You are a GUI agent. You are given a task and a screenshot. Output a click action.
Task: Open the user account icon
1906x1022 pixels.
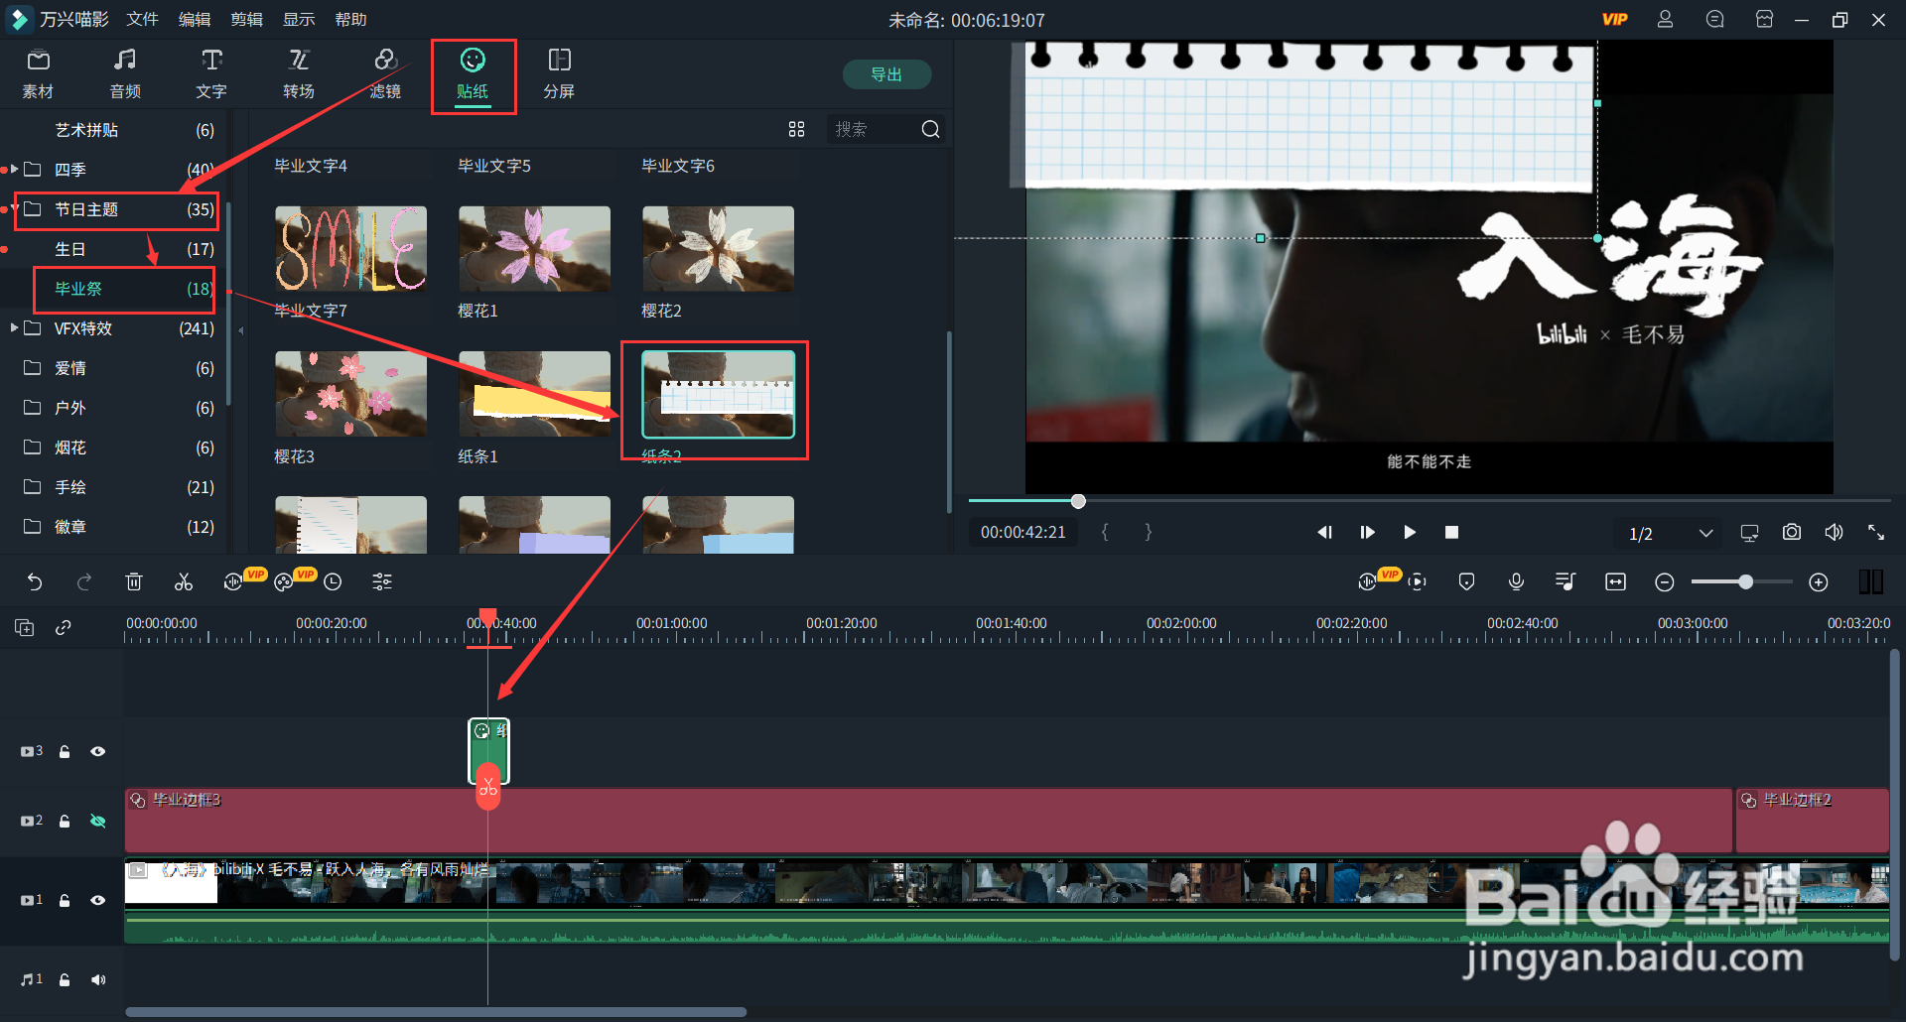[x=1665, y=20]
